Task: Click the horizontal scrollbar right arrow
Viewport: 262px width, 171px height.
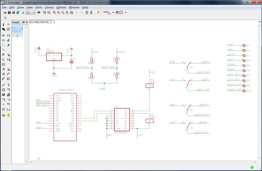Action: point(255,162)
